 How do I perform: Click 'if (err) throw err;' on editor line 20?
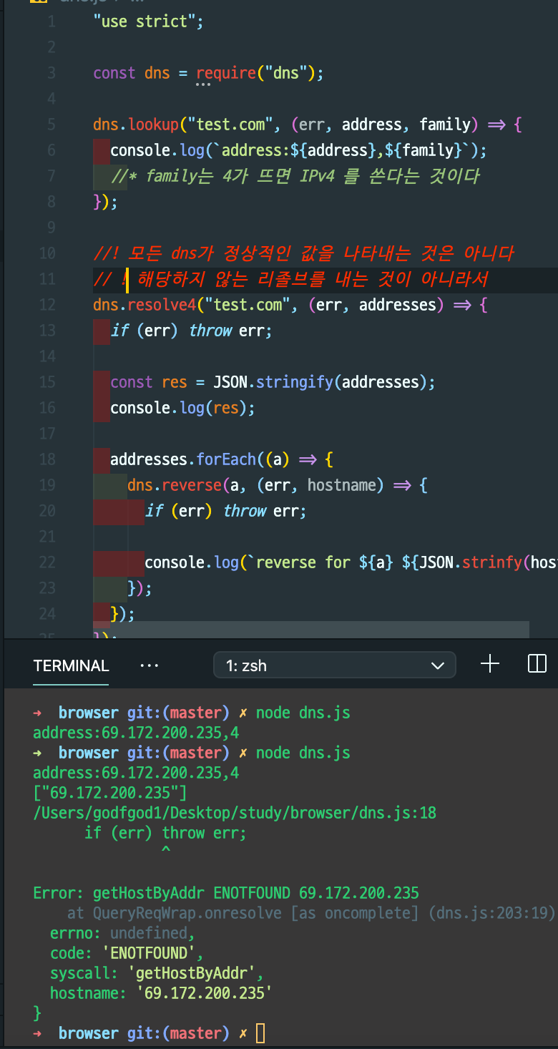[x=226, y=511]
